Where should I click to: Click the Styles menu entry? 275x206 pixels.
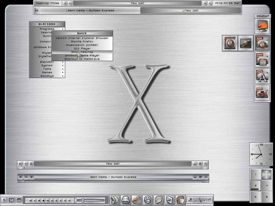[47, 53]
